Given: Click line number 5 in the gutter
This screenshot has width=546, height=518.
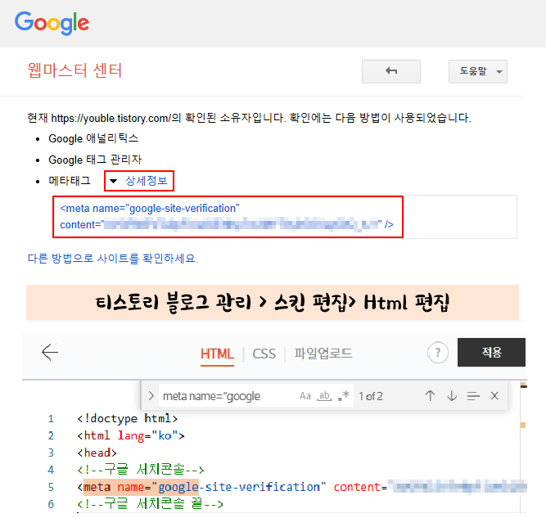Looking at the screenshot, I should click(x=51, y=487).
